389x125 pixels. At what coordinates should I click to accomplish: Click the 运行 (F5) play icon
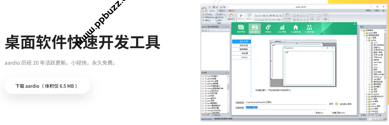[x=241, y=16]
